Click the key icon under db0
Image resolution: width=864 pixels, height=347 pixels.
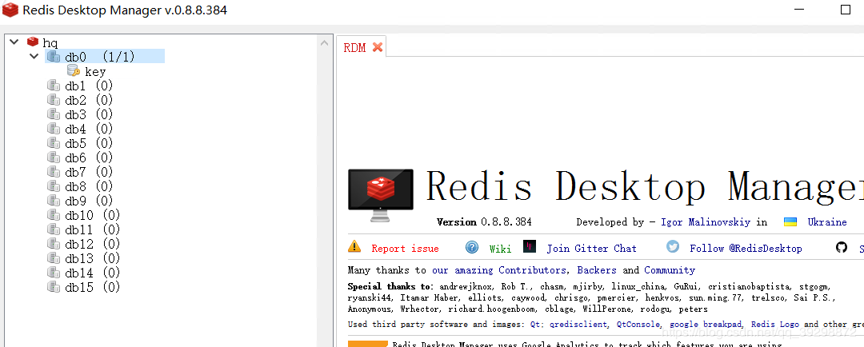click(x=74, y=71)
